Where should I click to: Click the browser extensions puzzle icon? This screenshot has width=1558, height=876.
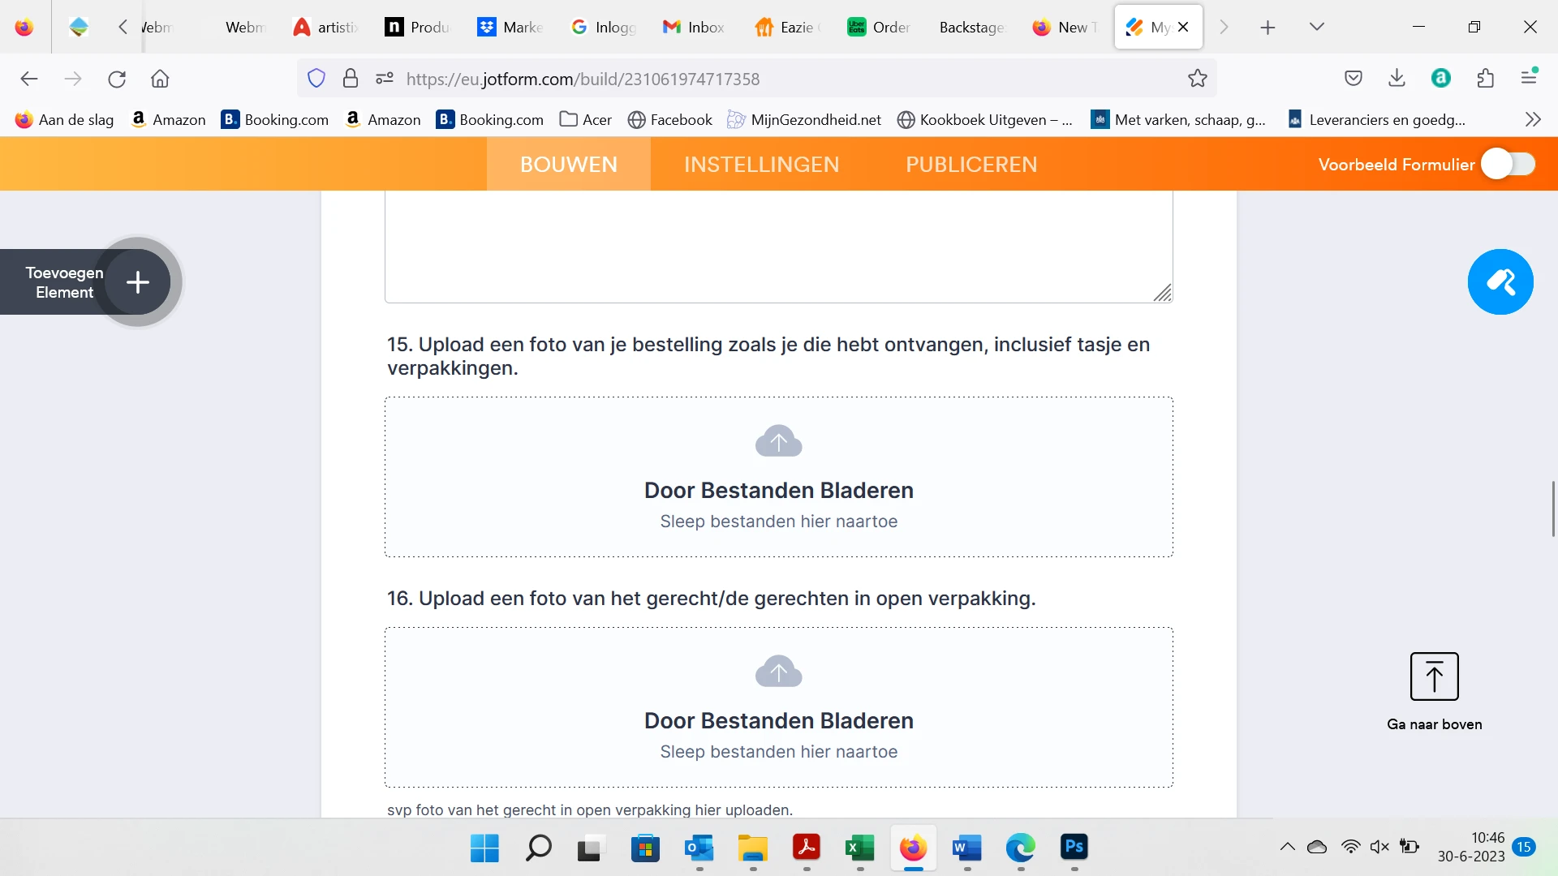(1485, 78)
